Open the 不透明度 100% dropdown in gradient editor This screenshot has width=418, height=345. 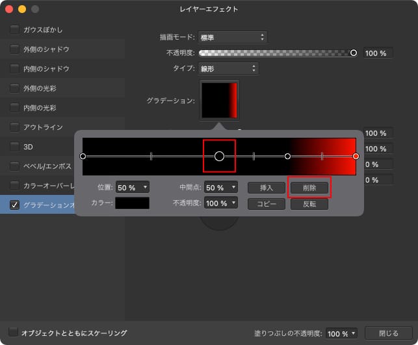pyautogui.click(x=221, y=203)
